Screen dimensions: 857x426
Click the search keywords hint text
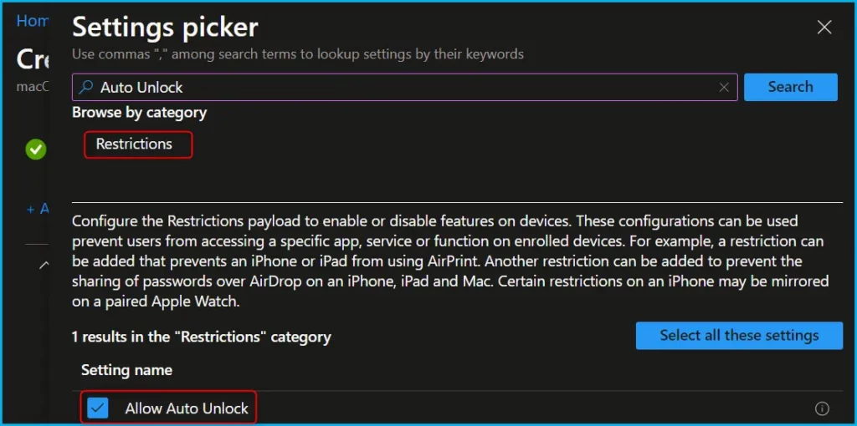[298, 54]
